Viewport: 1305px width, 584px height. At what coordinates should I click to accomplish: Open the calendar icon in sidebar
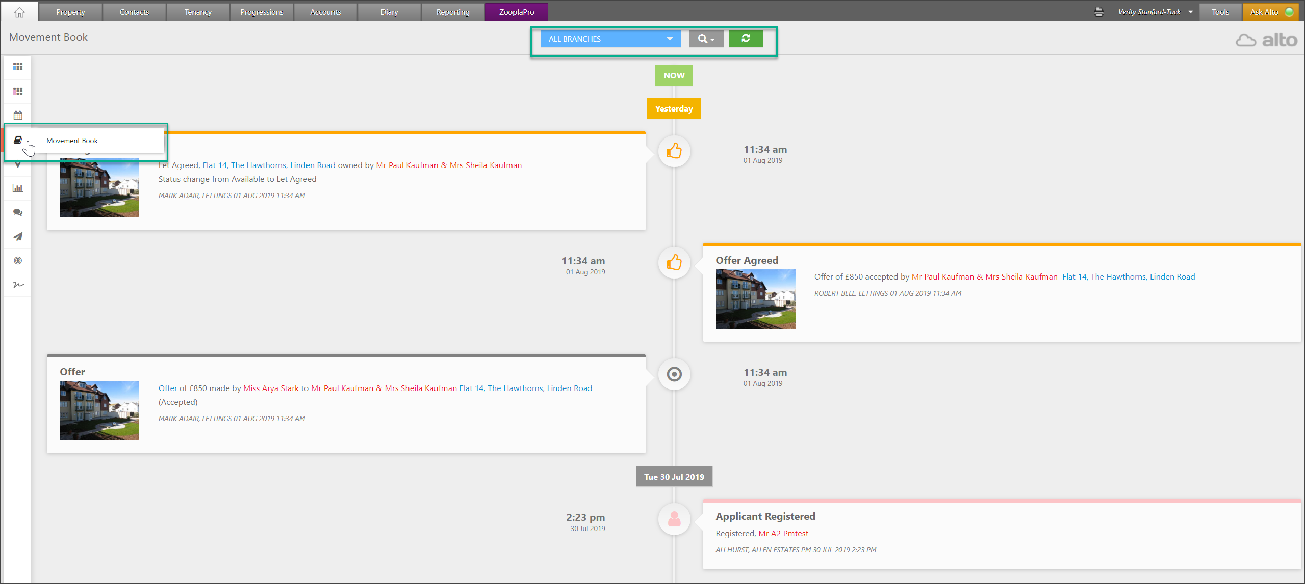click(18, 116)
